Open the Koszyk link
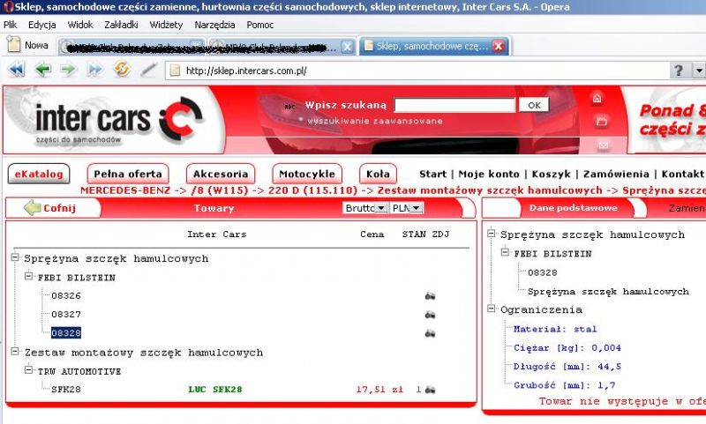This screenshot has height=424, width=706. 551,174
